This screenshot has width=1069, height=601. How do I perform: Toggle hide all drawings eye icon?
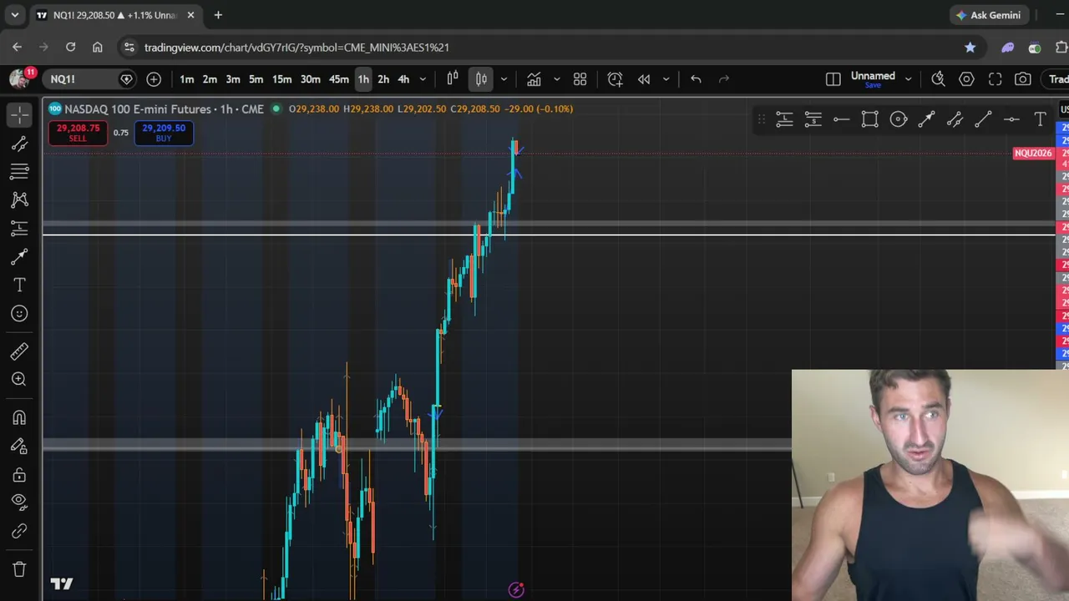coord(19,503)
